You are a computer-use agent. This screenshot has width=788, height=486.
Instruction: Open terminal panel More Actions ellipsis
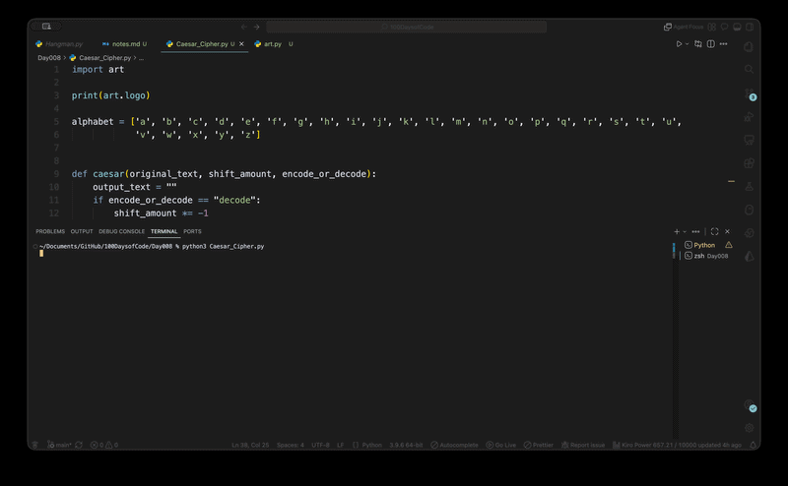pyautogui.click(x=695, y=231)
